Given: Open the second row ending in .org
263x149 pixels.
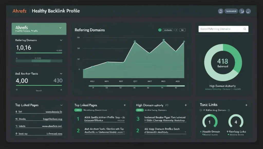Looking at the screenshot, I should click(39, 119).
